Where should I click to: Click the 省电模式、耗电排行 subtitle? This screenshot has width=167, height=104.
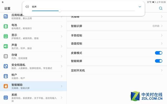(22, 28)
